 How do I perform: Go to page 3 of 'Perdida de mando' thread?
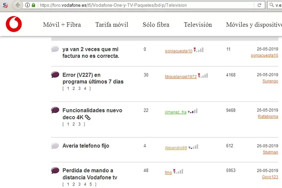79,184
